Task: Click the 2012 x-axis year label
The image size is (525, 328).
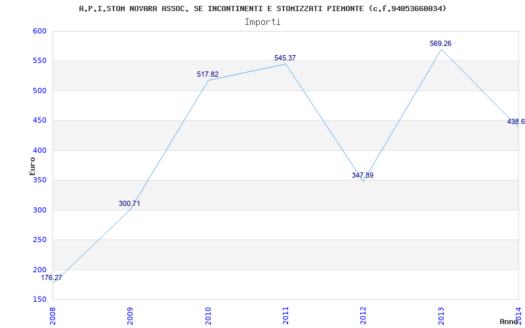Action: point(364,316)
